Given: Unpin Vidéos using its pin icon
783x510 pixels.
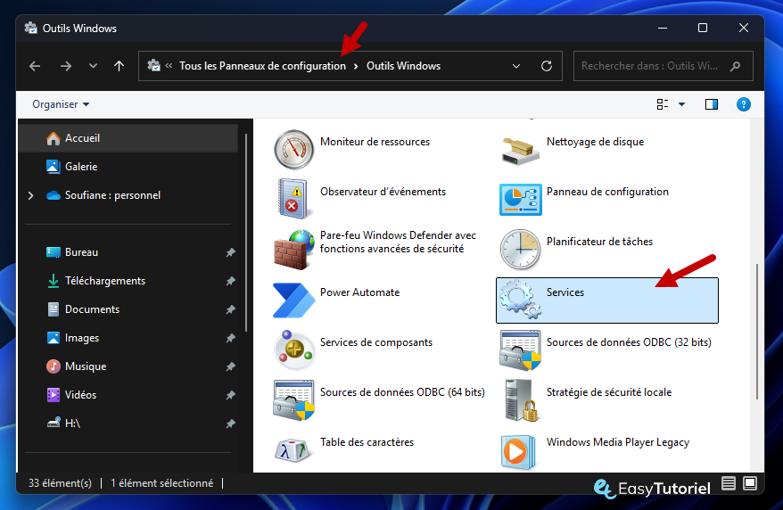Looking at the screenshot, I should click(x=230, y=395).
